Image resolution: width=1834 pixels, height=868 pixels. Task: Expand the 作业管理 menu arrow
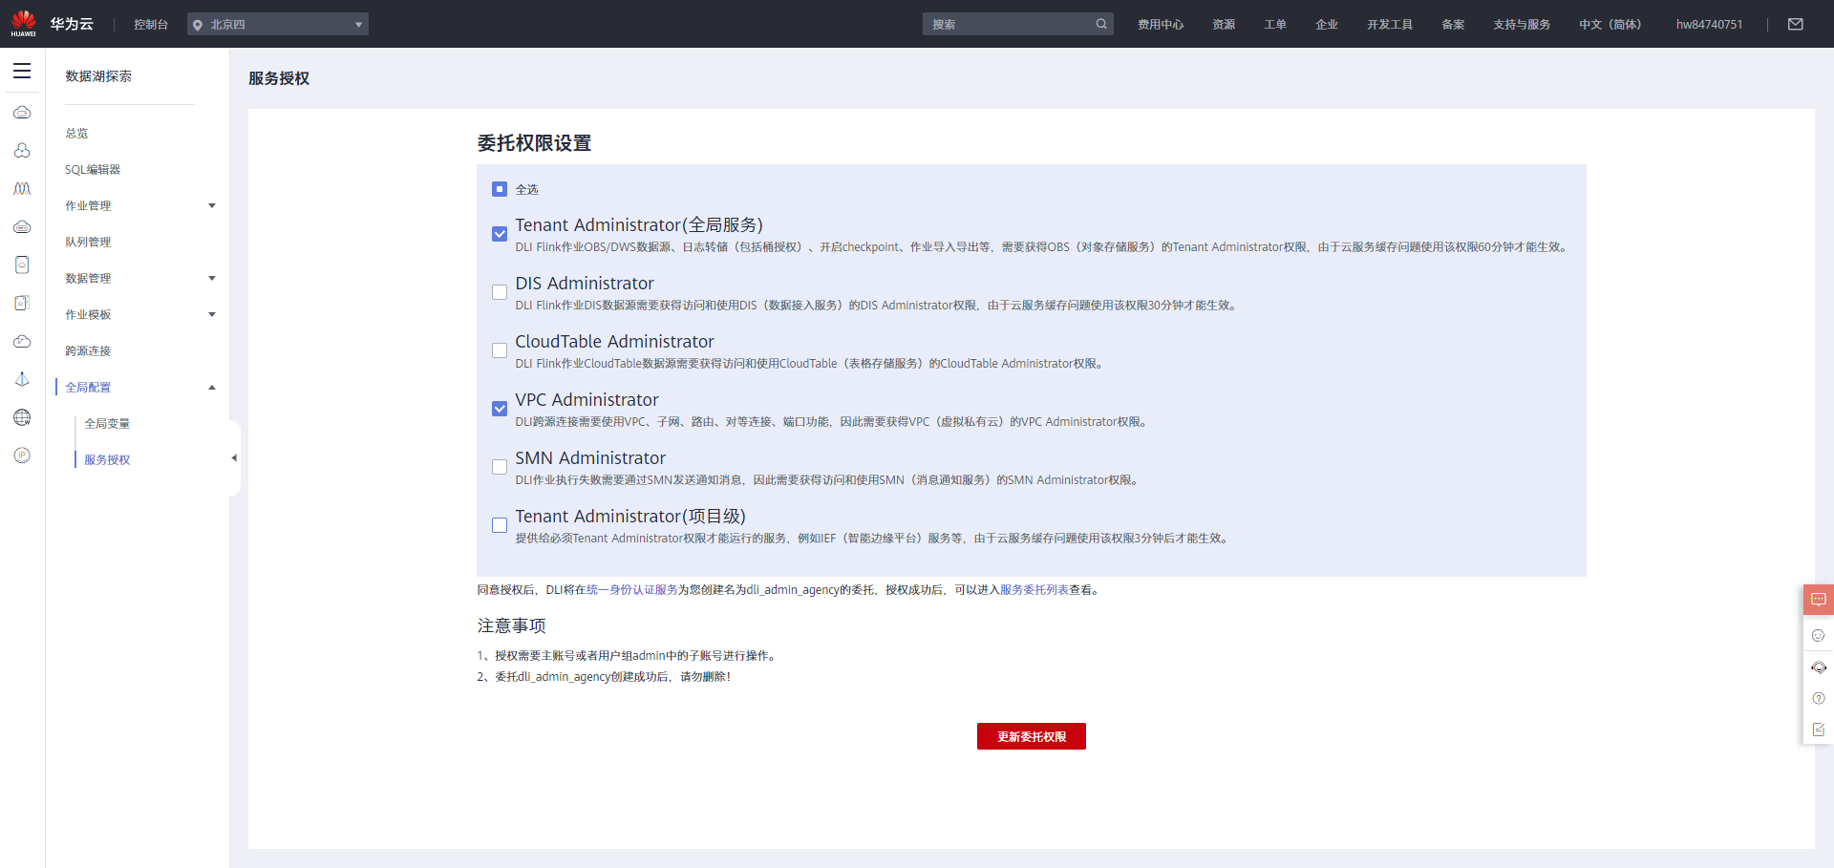pyautogui.click(x=212, y=205)
